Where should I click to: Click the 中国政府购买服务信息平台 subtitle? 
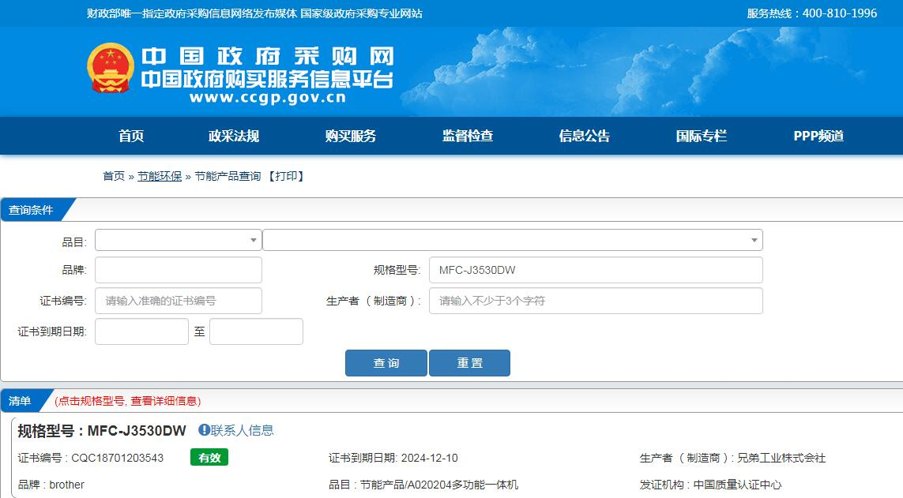(268, 79)
